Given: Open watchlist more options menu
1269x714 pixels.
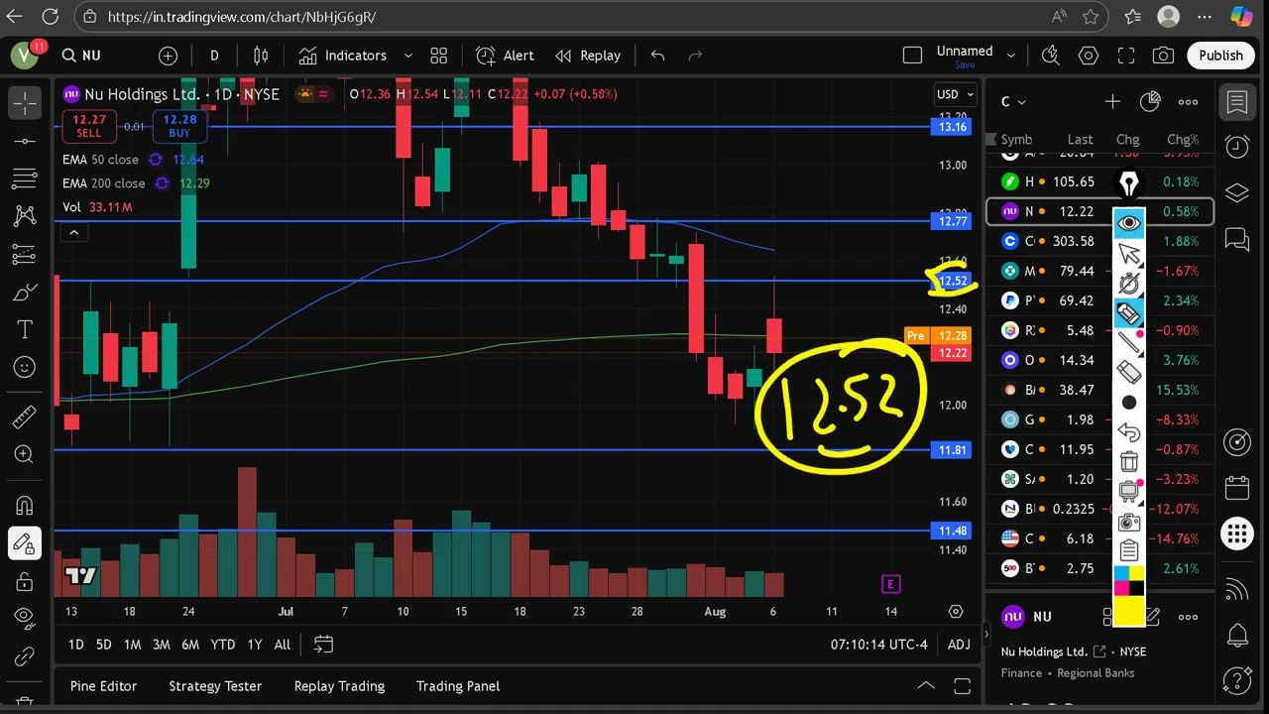Looking at the screenshot, I should tap(1188, 101).
